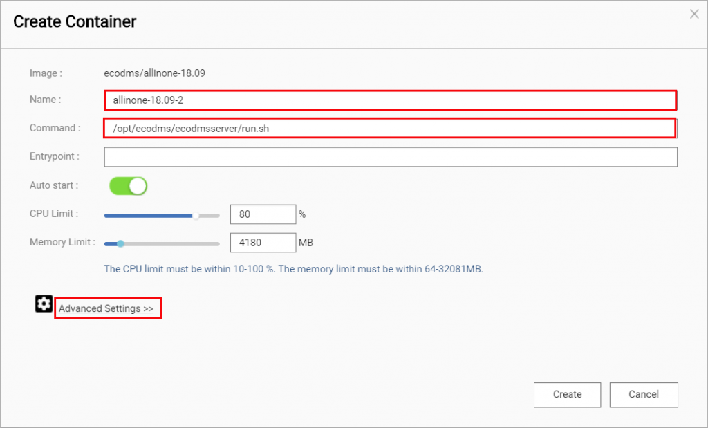Close the Create Container dialog with the X
The height and width of the screenshot is (428, 708).
pyautogui.click(x=694, y=15)
